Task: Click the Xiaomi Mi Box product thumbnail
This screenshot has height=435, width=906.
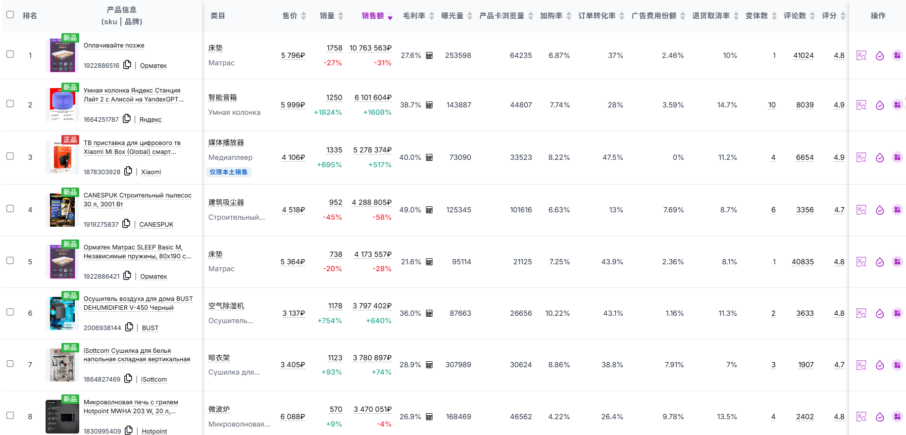Action: [x=62, y=157]
